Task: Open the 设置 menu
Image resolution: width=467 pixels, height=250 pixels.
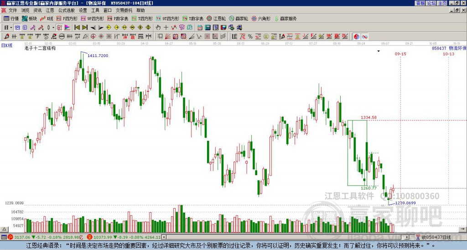Action: 83,10
